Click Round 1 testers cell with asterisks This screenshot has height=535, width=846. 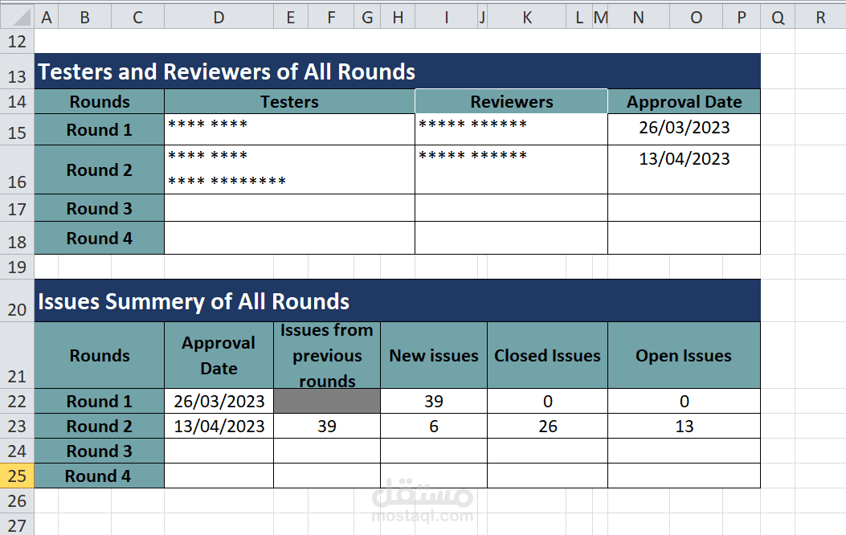point(290,129)
